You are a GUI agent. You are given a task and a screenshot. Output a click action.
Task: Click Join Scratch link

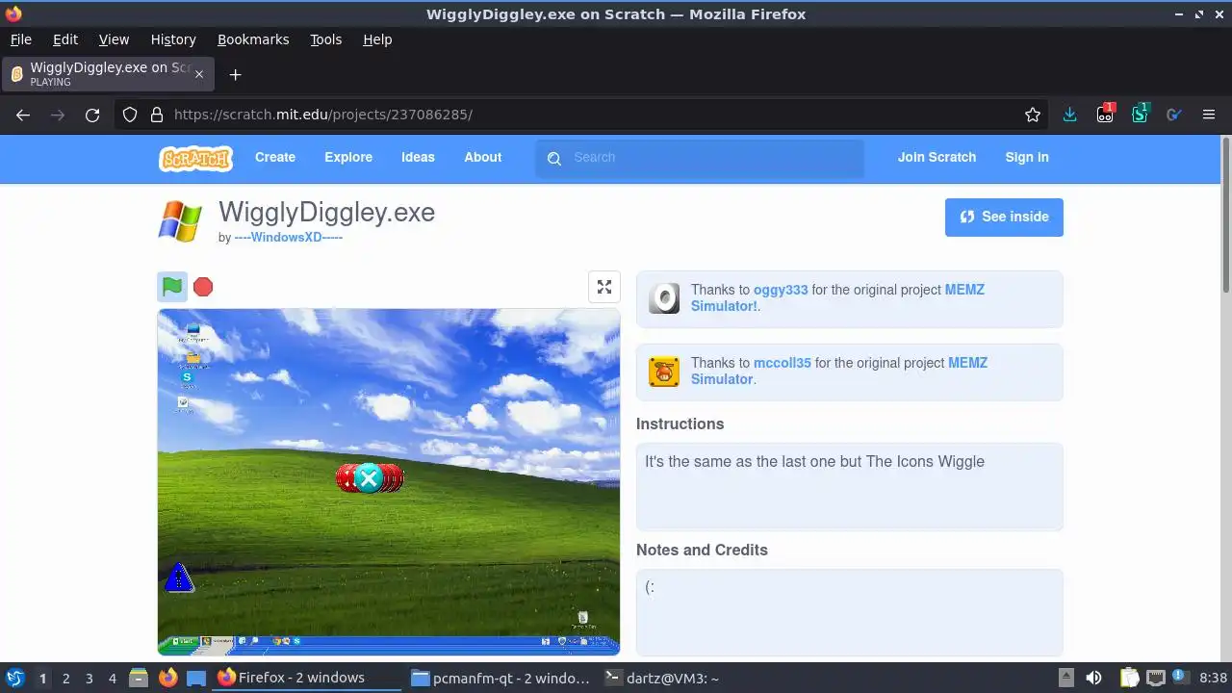point(937,158)
